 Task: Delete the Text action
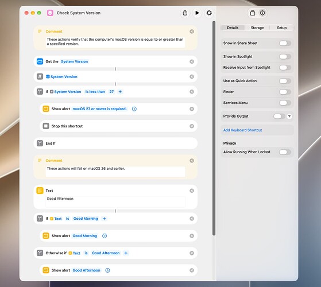pyautogui.click(x=192, y=191)
